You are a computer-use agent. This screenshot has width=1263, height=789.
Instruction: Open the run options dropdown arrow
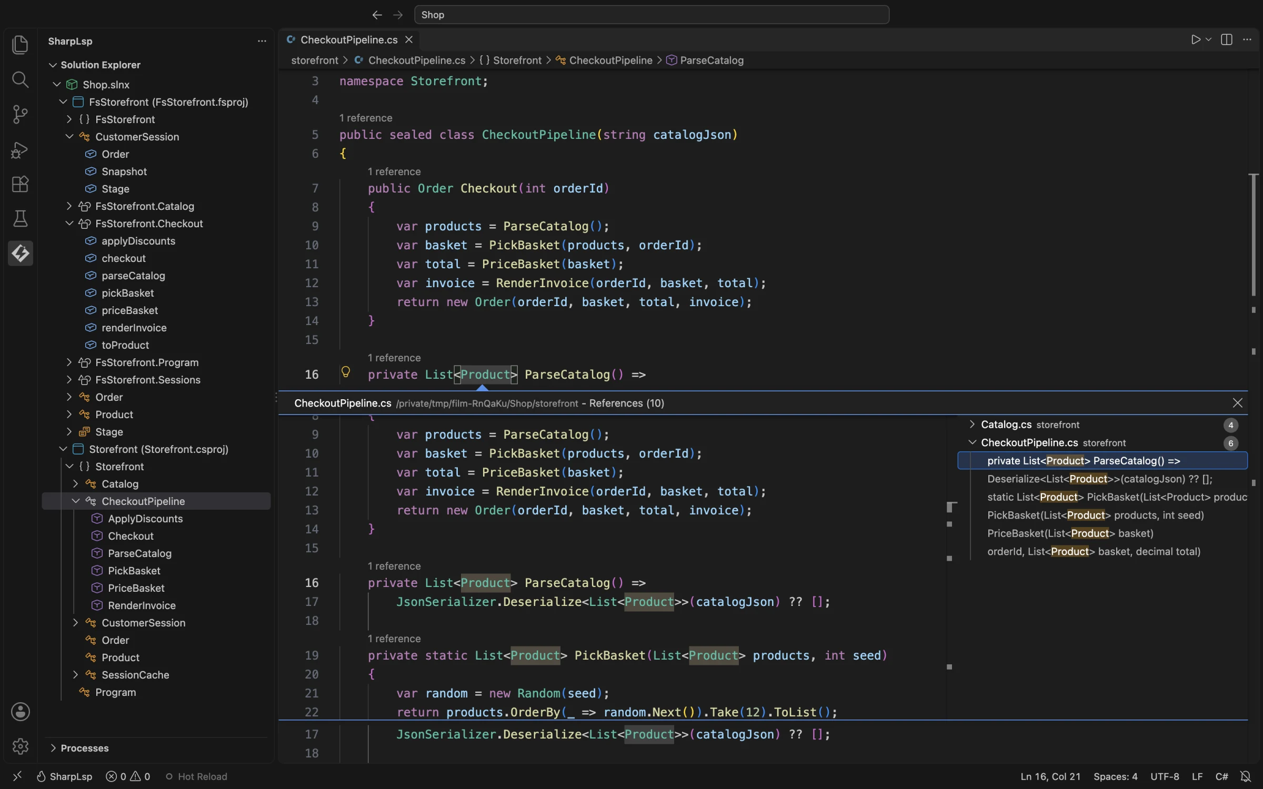click(1209, 40)
